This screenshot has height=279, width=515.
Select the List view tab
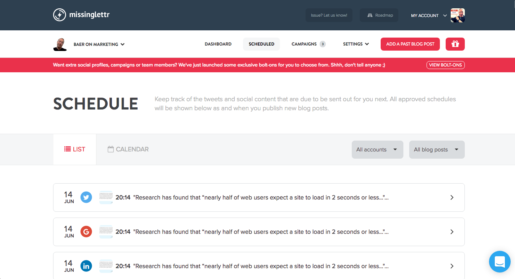point(75,149)
